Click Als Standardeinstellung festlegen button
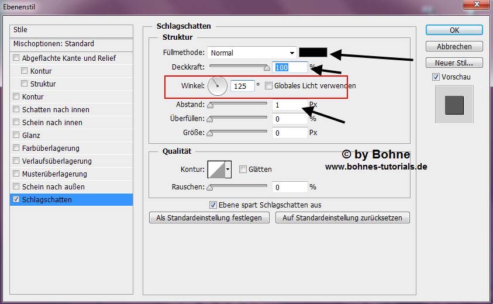The height and width of the screenshot is (304, 493). (x=209, y=217)
